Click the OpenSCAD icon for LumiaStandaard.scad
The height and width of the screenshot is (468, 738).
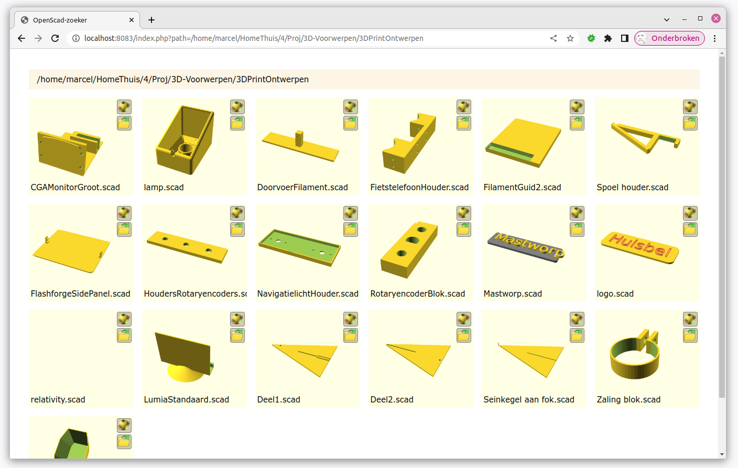(237, 319)
